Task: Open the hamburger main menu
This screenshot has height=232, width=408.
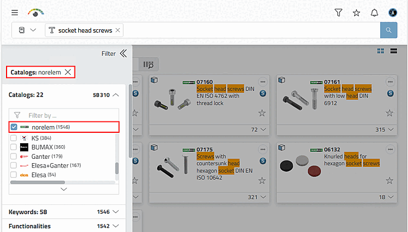Action: tap(15, 12)
